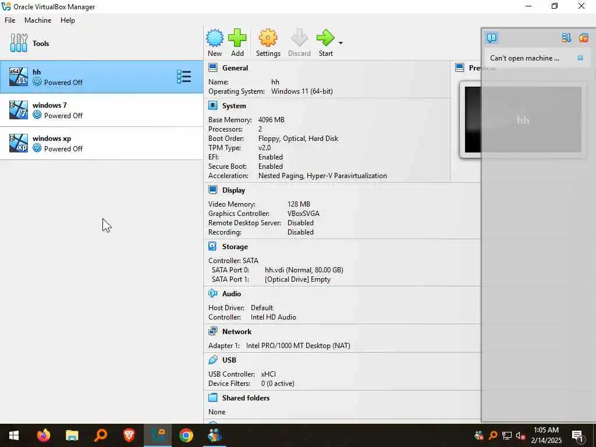Click the Windows 11 OS icon for hh
This screenshot has width=596, height=447.
click(x=19, y=77)
